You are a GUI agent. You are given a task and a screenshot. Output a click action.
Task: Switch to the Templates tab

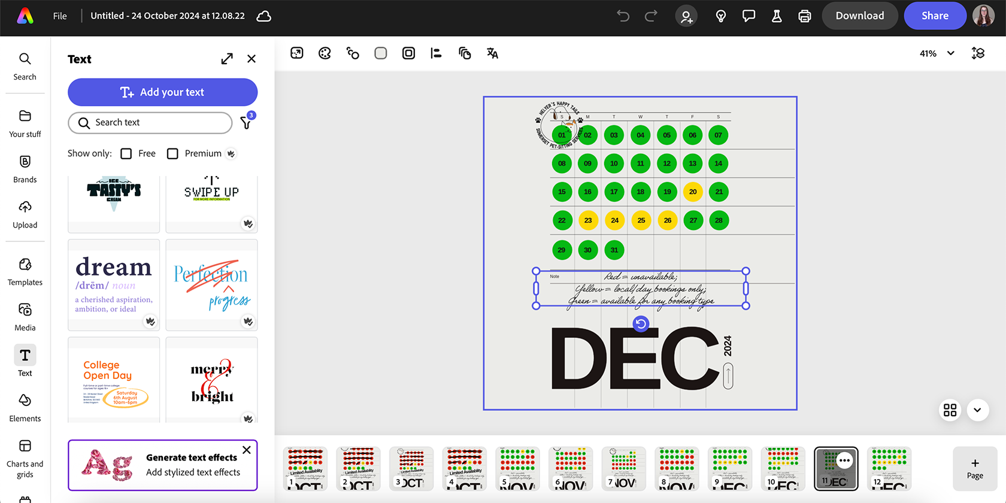(x=25, y=271)
